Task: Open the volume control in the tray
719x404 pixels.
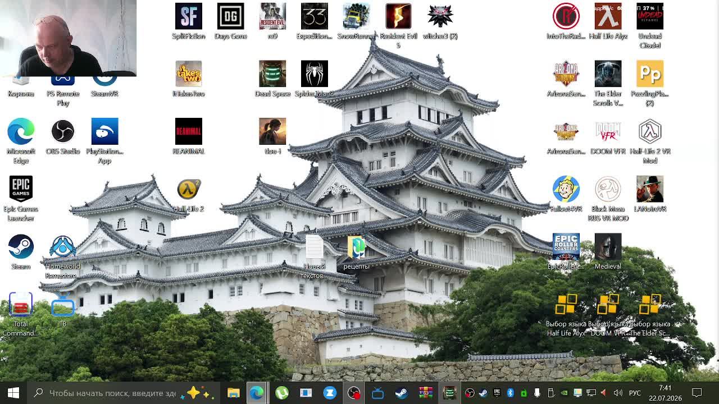Action: pos(618,393)
